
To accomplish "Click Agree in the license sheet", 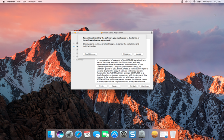I will pyautogui.click(x=139, y=54).
